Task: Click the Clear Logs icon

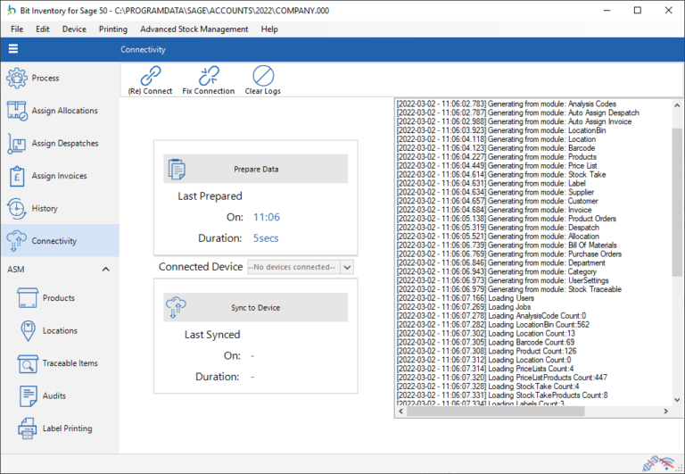Action: tap(263, 76)
